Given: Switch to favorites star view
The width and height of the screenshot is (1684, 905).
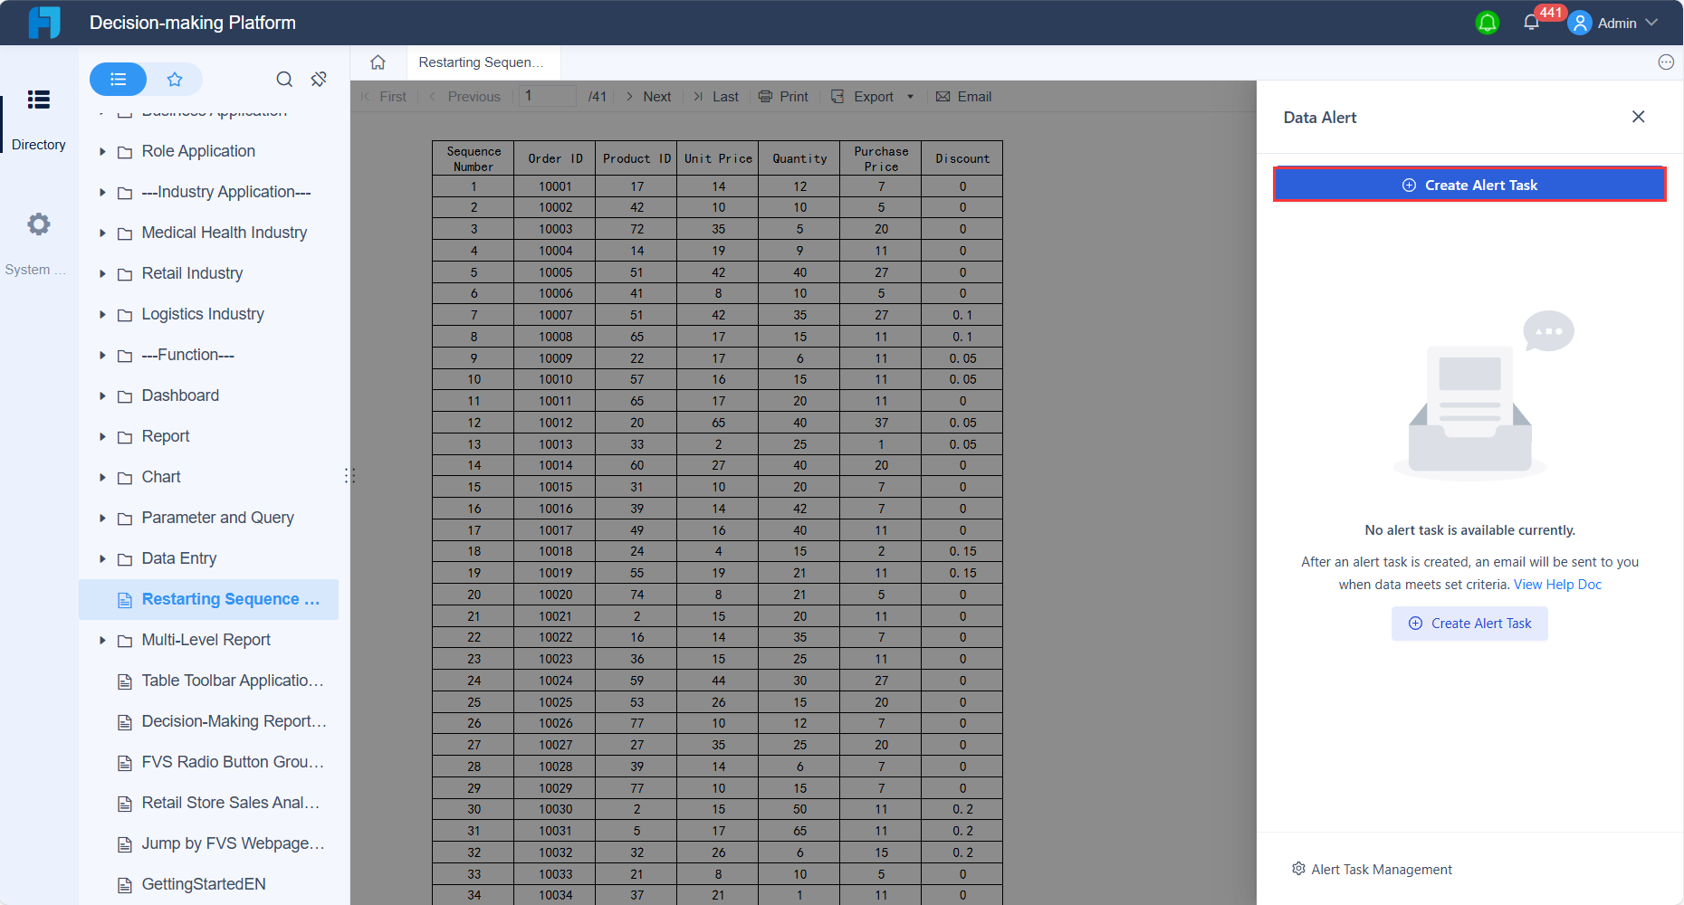Looking at the screenshot, I should pos(175,80).
